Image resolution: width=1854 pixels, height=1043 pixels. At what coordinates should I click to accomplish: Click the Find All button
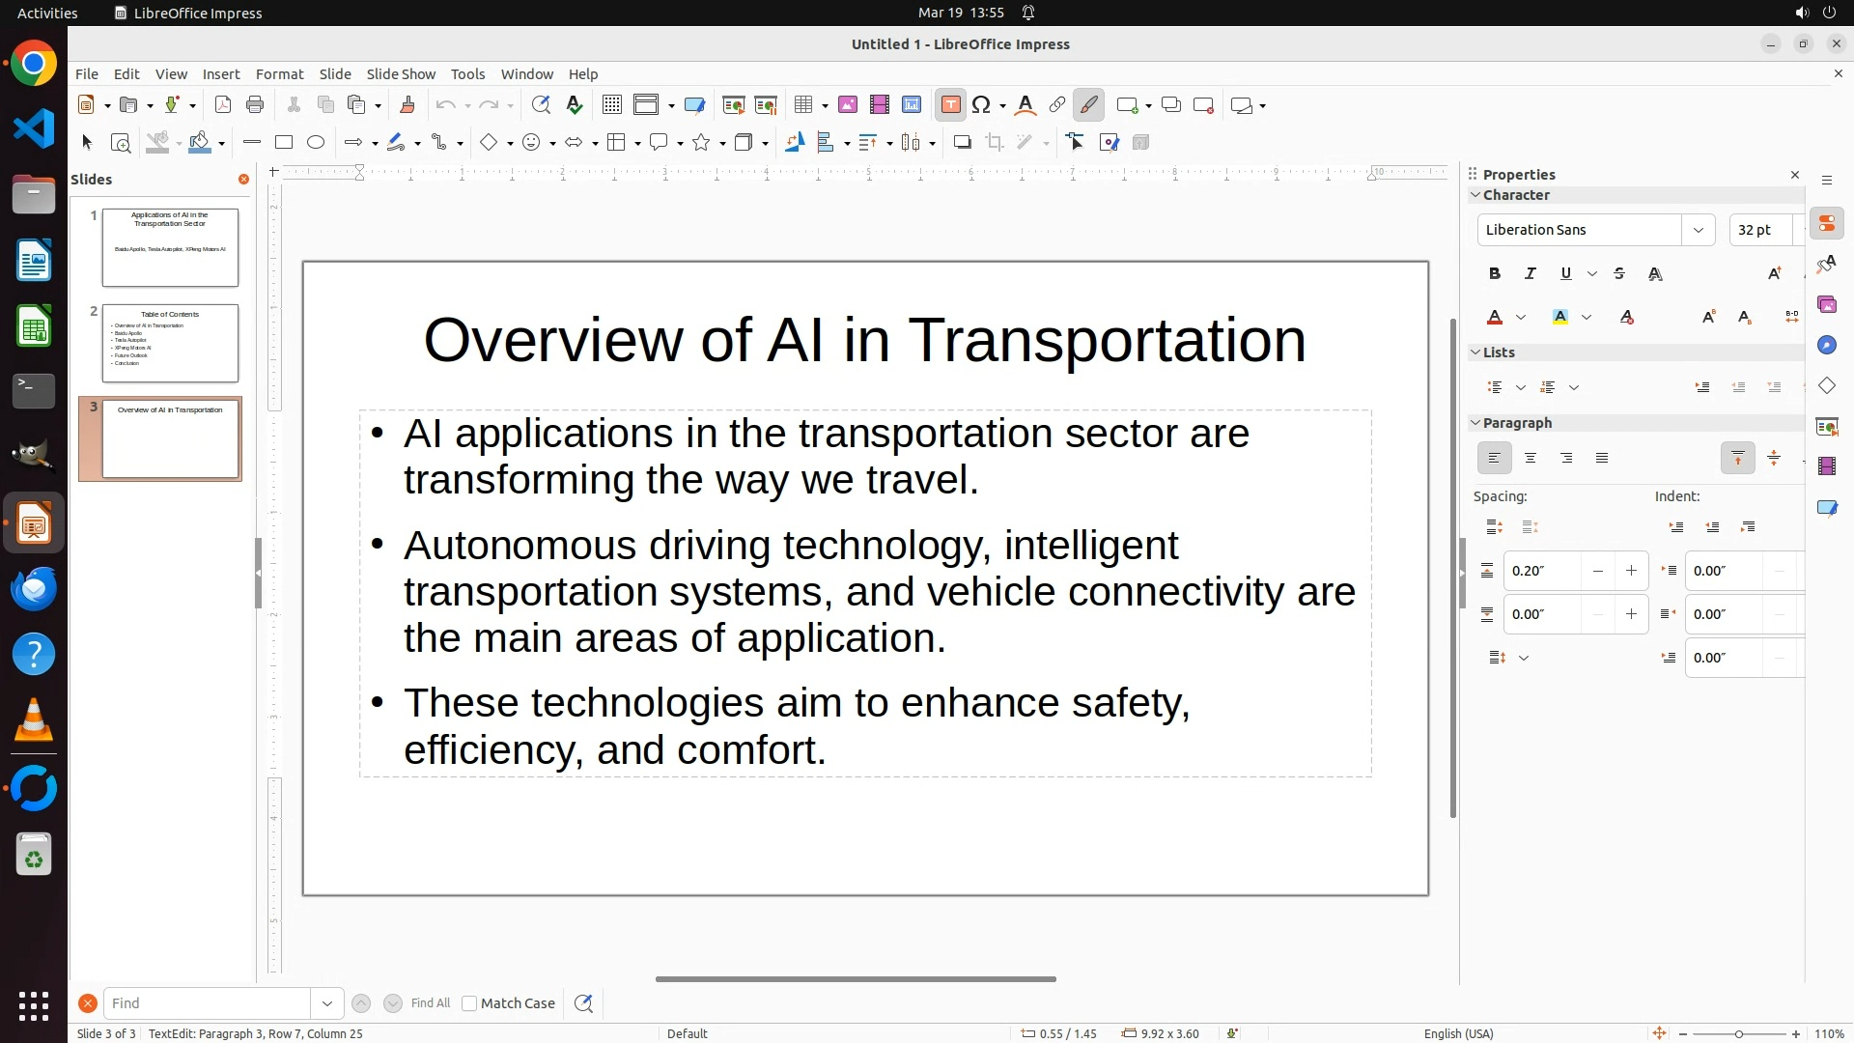click(x=430, y=1003)
